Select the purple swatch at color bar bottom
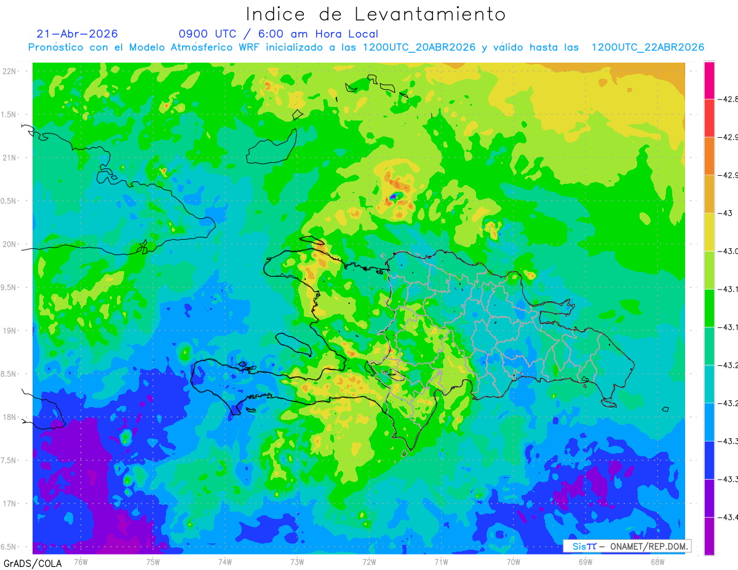Viewport: 738px width, 570px height. tap(709, 536)
